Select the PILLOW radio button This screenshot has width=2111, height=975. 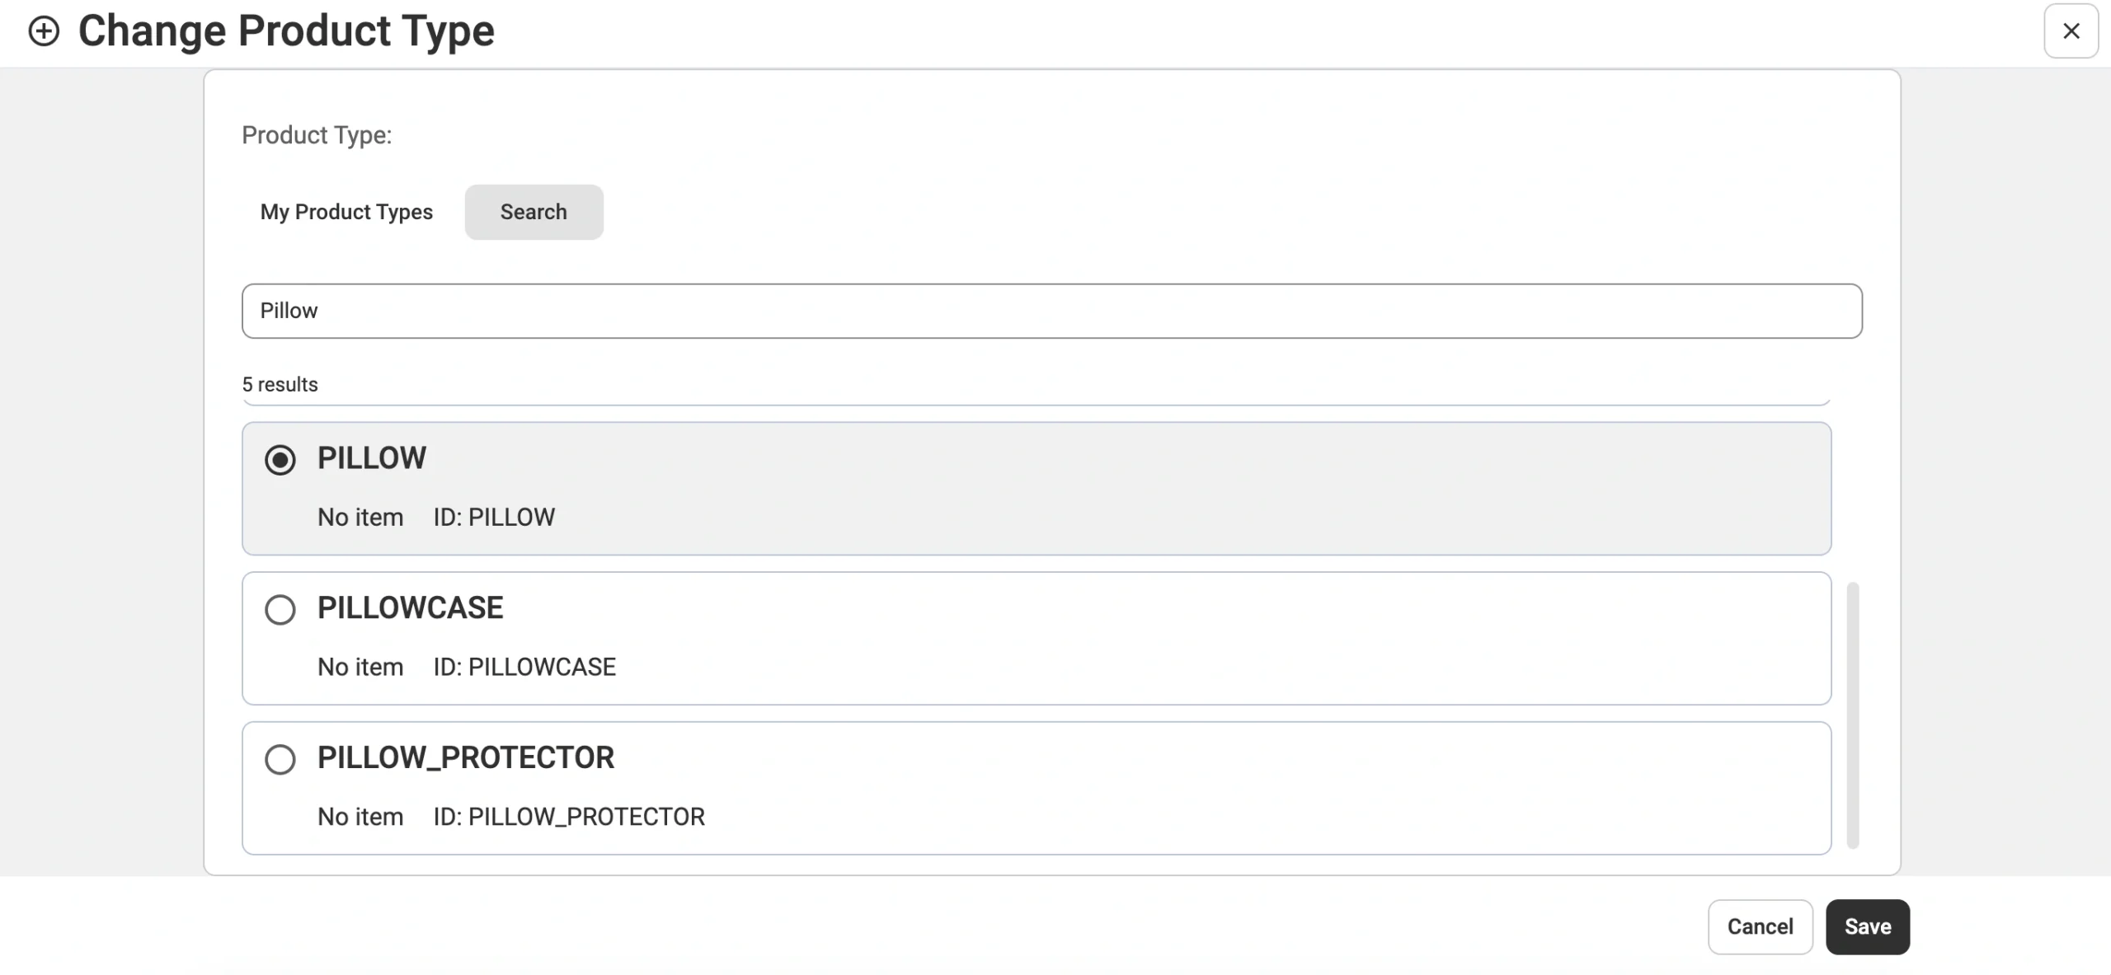(x=280, y=460)
